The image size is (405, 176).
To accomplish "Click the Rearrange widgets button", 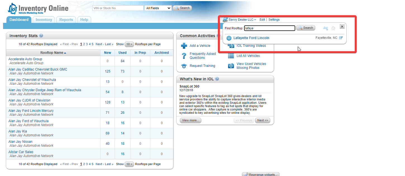I will (x=261, y=174).
